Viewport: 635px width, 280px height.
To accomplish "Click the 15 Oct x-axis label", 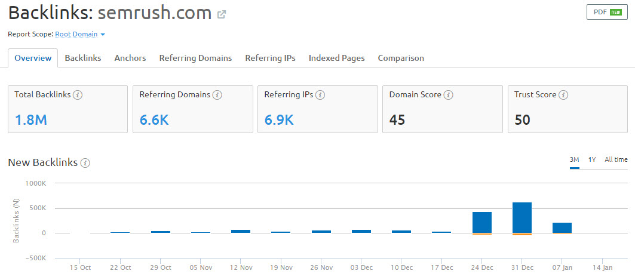I will pos(80,267).
